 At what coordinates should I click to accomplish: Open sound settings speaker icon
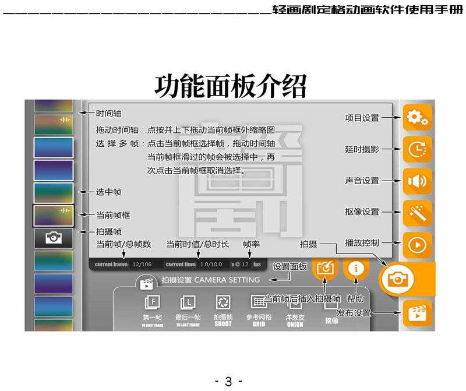tap(417, 181)
